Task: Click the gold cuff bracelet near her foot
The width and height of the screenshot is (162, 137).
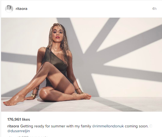Action: tap(79, 91)
